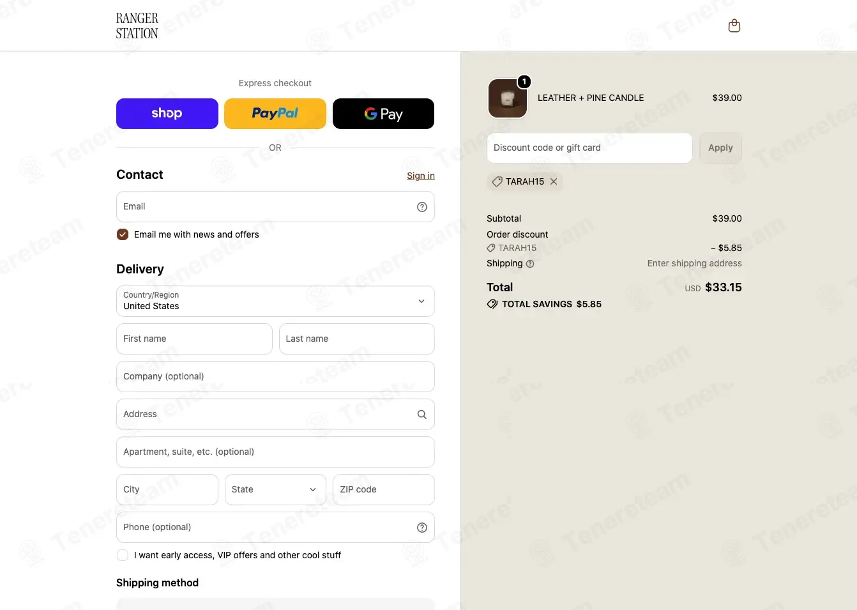Click the Enter shipping address text

pos(695,263)
